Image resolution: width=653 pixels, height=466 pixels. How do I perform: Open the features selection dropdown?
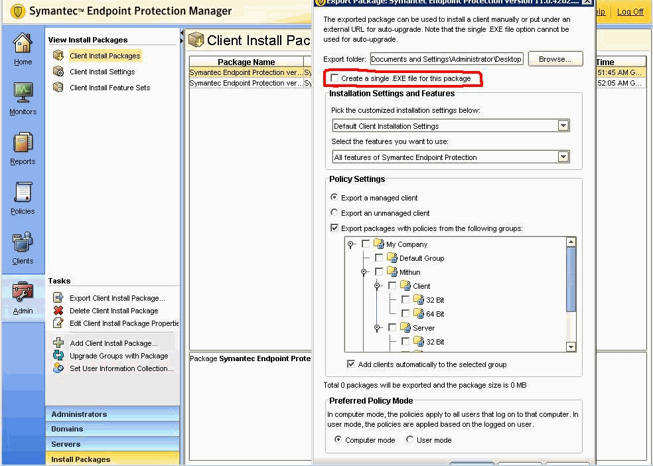(563, 157)
